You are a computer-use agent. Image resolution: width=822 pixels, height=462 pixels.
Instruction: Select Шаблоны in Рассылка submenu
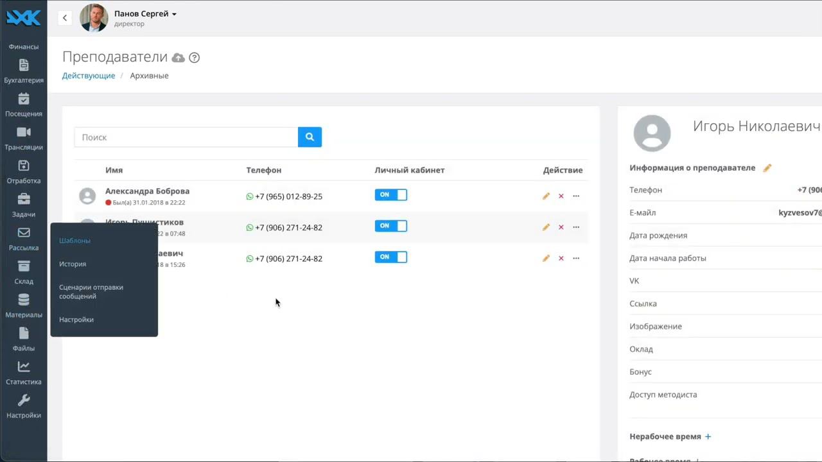74,241
